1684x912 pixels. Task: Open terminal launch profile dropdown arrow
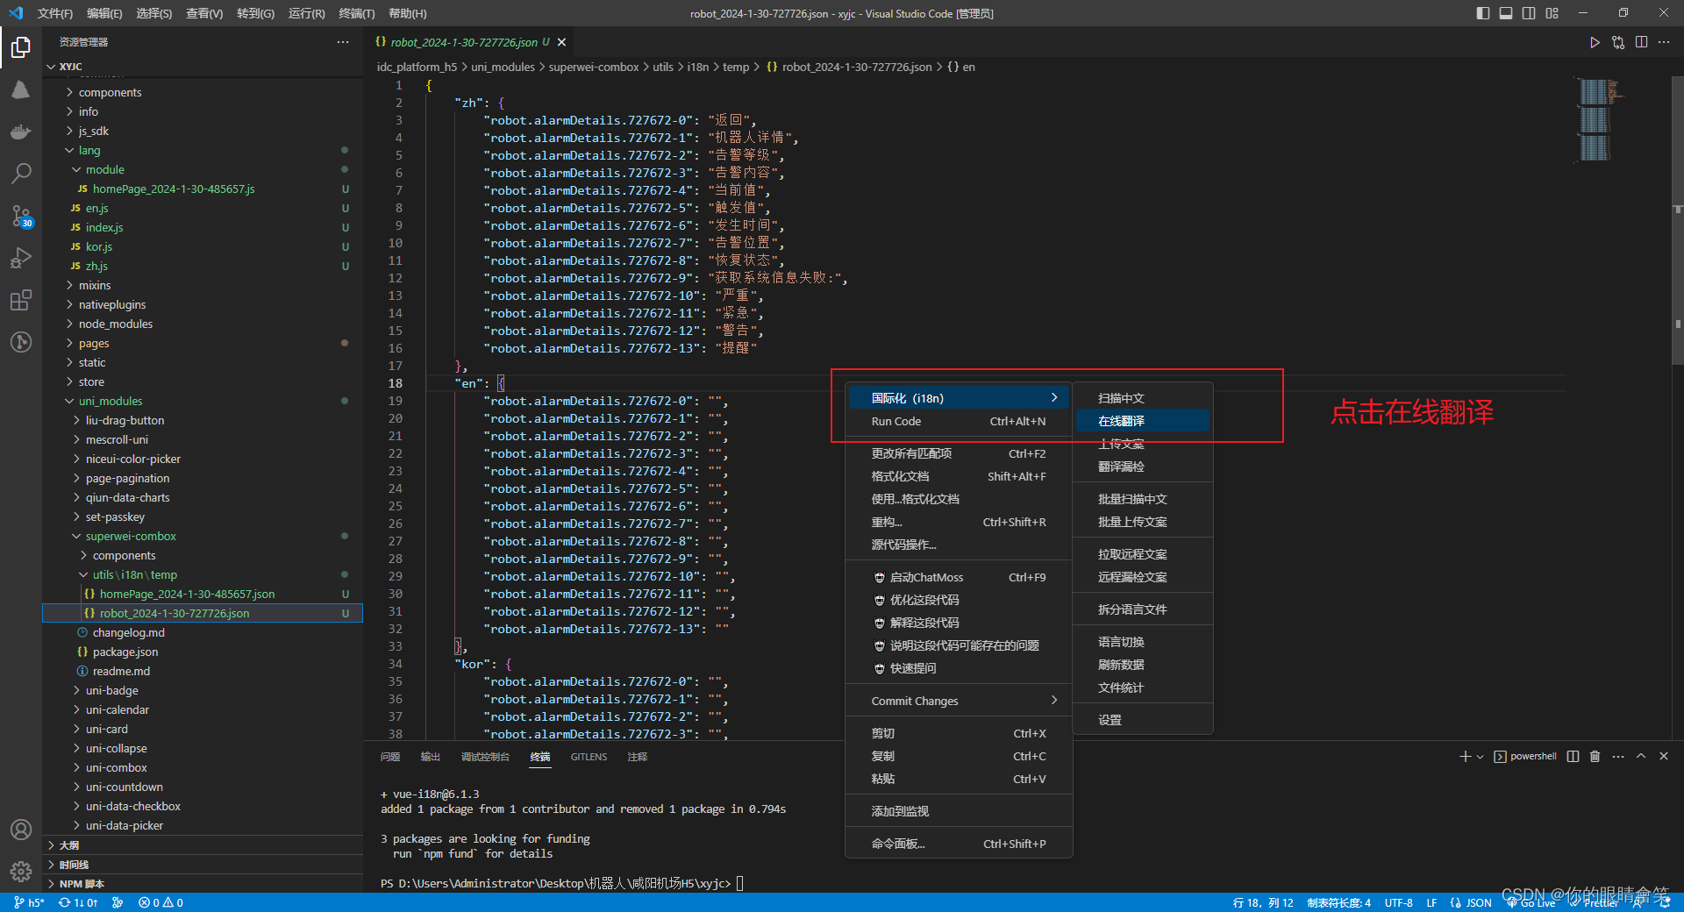[x=1481, y=756]
